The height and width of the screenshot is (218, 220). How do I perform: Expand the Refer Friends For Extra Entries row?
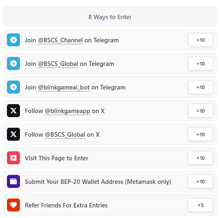110,205
